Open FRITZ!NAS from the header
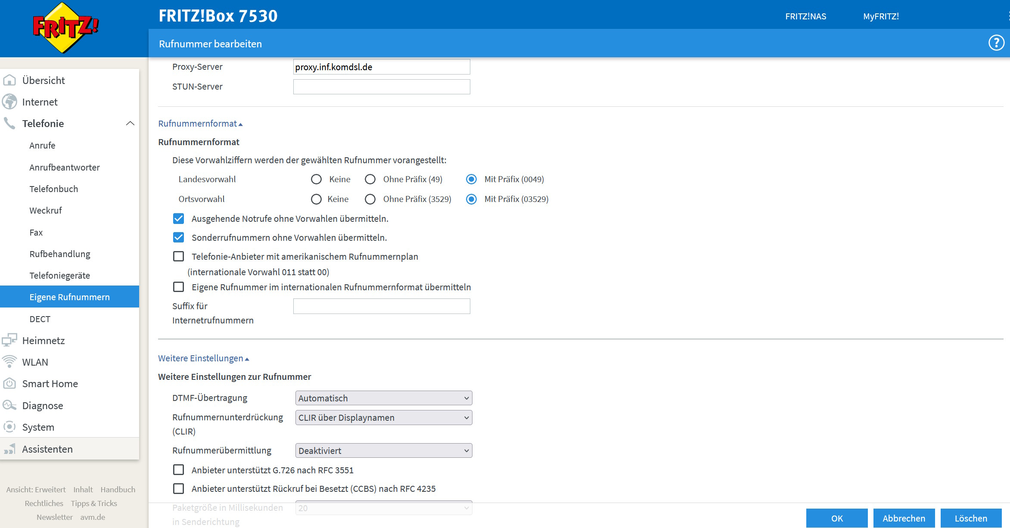 coord(805,16)
